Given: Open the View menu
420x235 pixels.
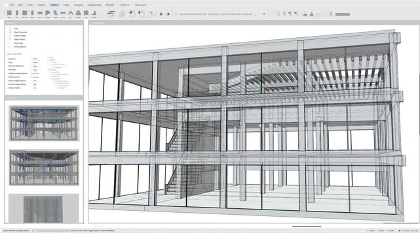Looking at the screenshot, I should [30, 5].
